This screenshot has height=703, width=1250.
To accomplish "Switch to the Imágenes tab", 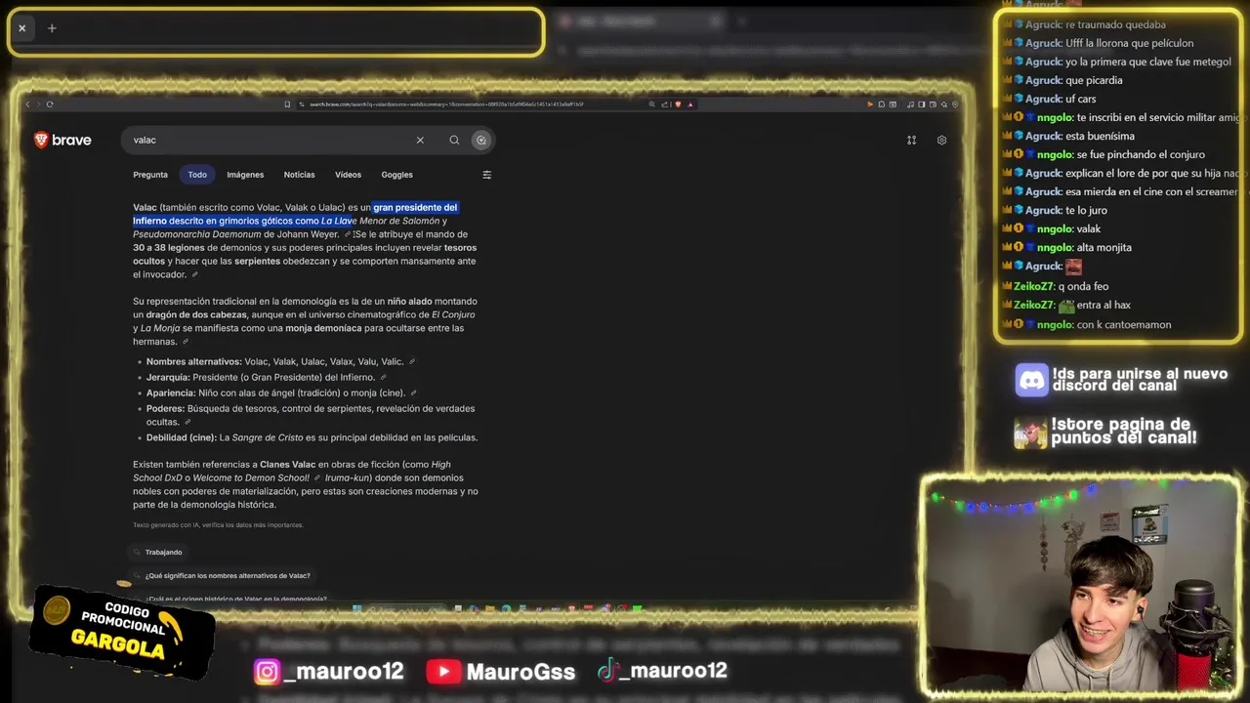I will point(245,175).
